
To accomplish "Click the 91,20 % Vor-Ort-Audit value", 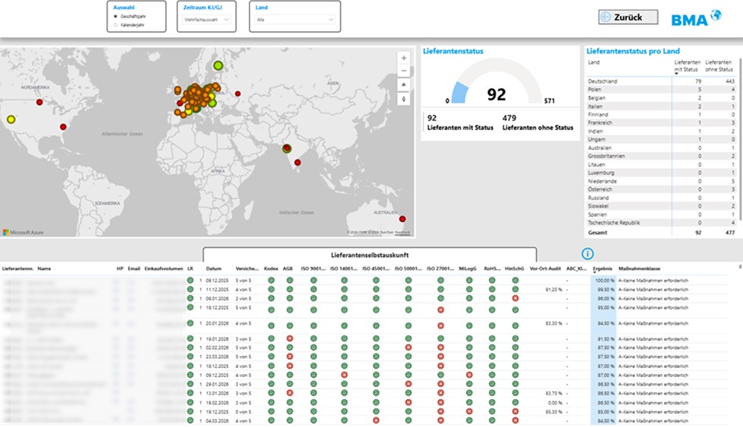I will [x=553, y=289].
